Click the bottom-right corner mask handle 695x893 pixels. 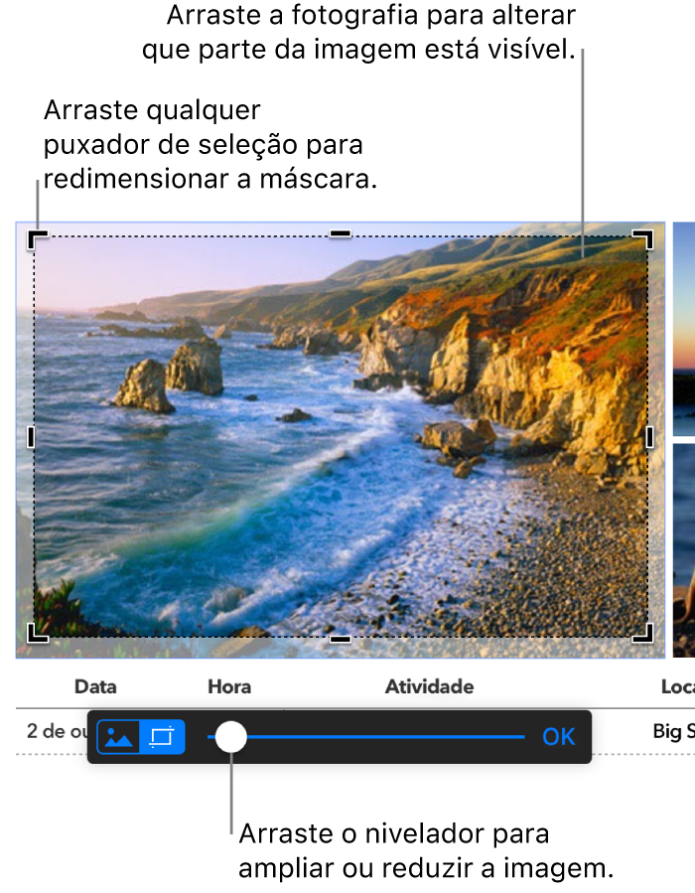pyautogui.click(x=643, y=634)
